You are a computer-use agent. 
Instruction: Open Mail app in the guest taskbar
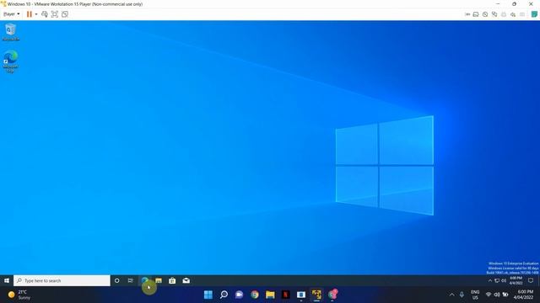186,280
